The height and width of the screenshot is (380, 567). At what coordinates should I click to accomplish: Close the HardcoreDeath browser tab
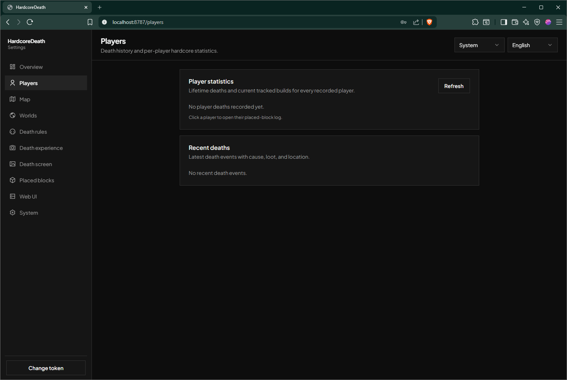(86, 7)
